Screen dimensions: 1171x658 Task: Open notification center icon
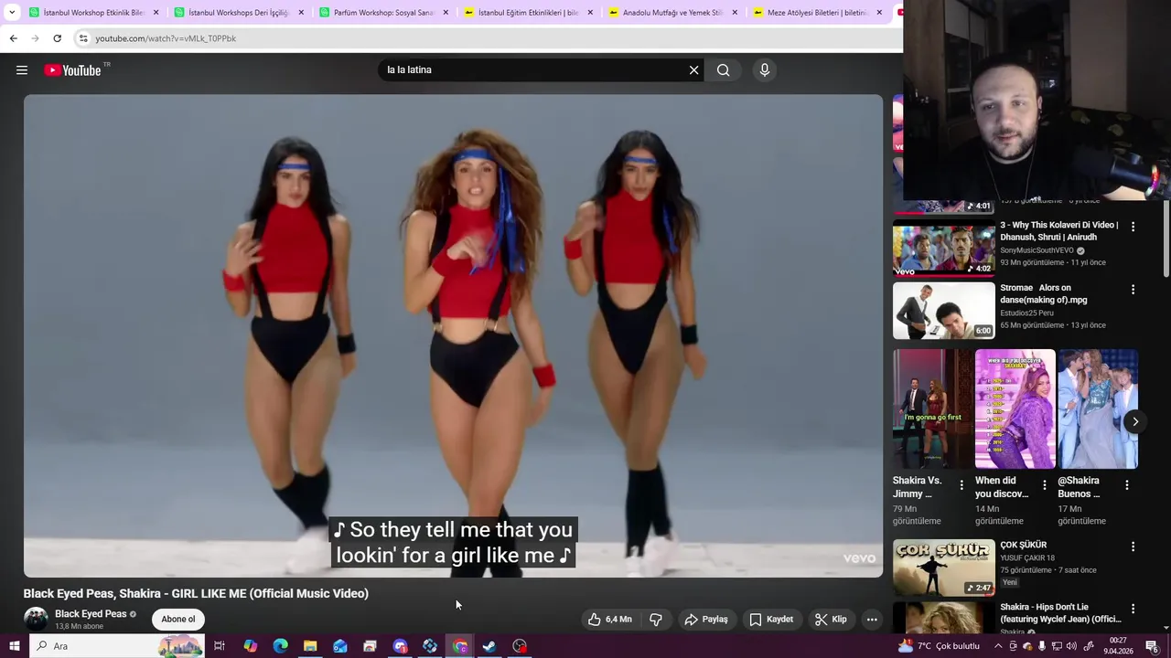(1152, 646)
